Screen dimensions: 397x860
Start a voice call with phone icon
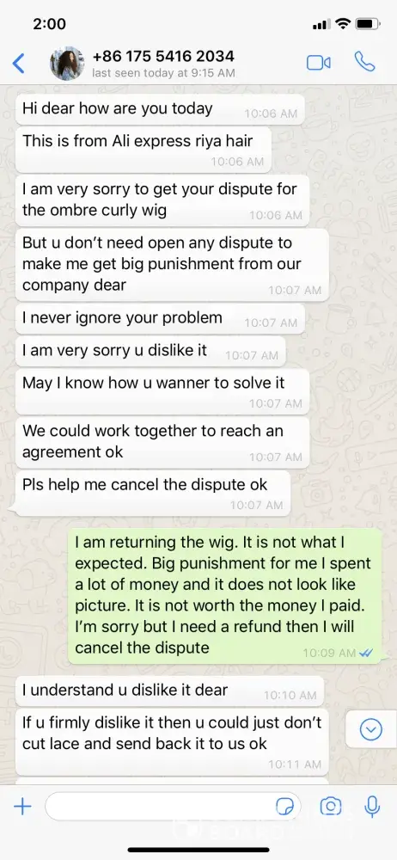(364, 62)
